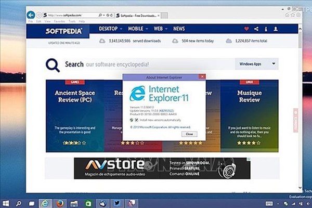
Task: Click the NEWS navigation link
Action: point(179,29)
